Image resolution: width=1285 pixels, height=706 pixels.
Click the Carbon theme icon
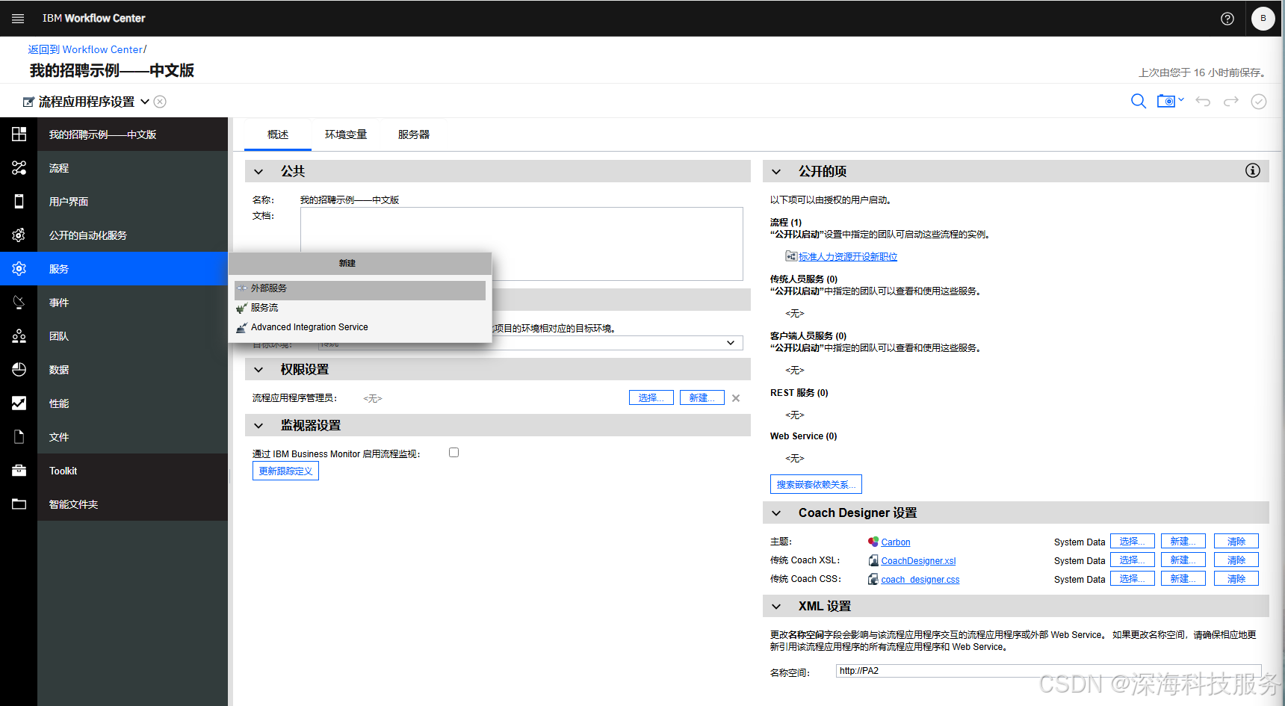[873, 542]
